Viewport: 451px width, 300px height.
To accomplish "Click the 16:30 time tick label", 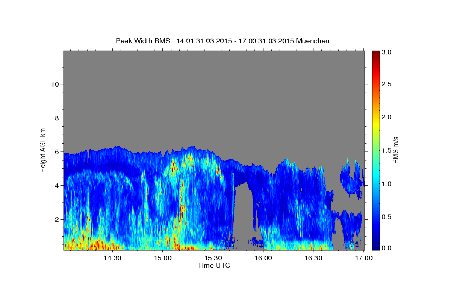I will tap(313, 258).
